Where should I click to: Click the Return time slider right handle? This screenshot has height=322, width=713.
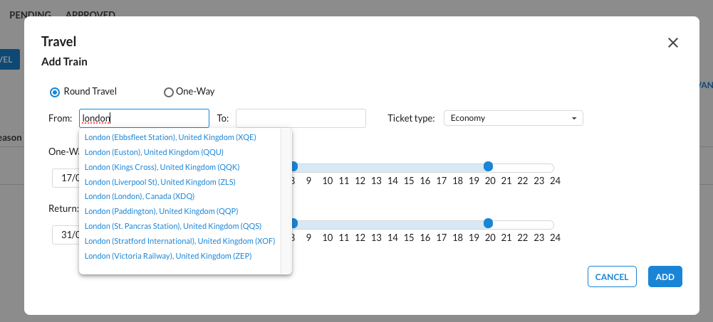(x=488, y=223)
